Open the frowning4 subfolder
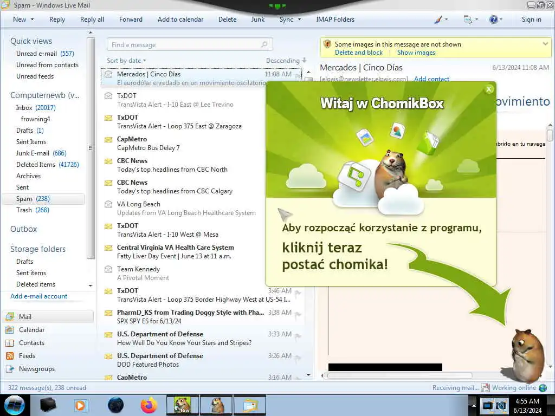This screenshot has height=416, width=555. click(x=35, y=119)
